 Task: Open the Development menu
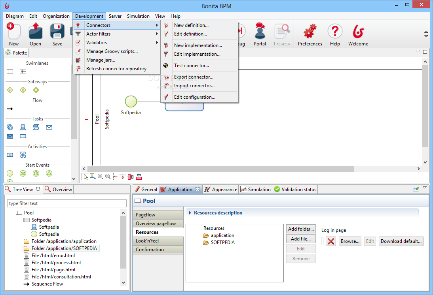(89, 16)
